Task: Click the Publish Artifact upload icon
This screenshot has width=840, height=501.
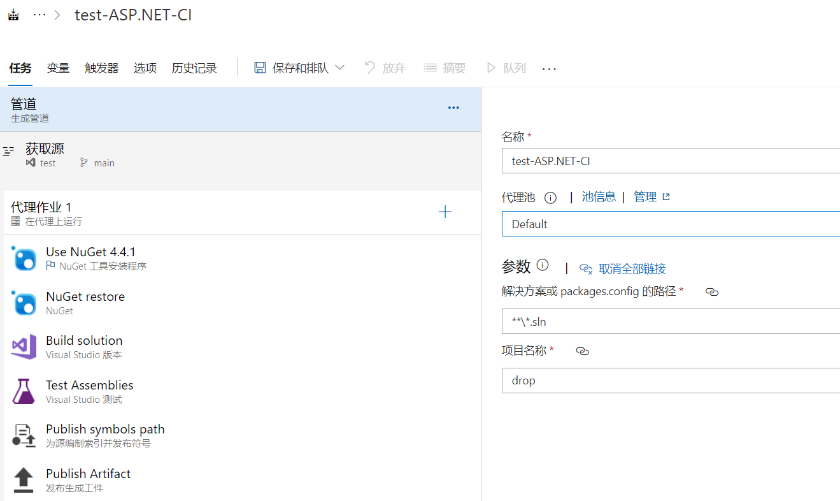Action: [x=24, y=480]
